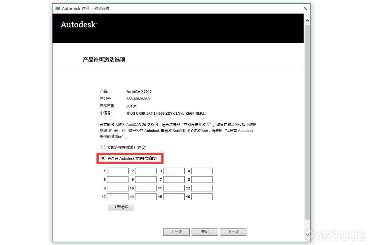Proceed with the 下一步 button
Viewport: 371px width, 245px height.
click(x=233, y=232)
